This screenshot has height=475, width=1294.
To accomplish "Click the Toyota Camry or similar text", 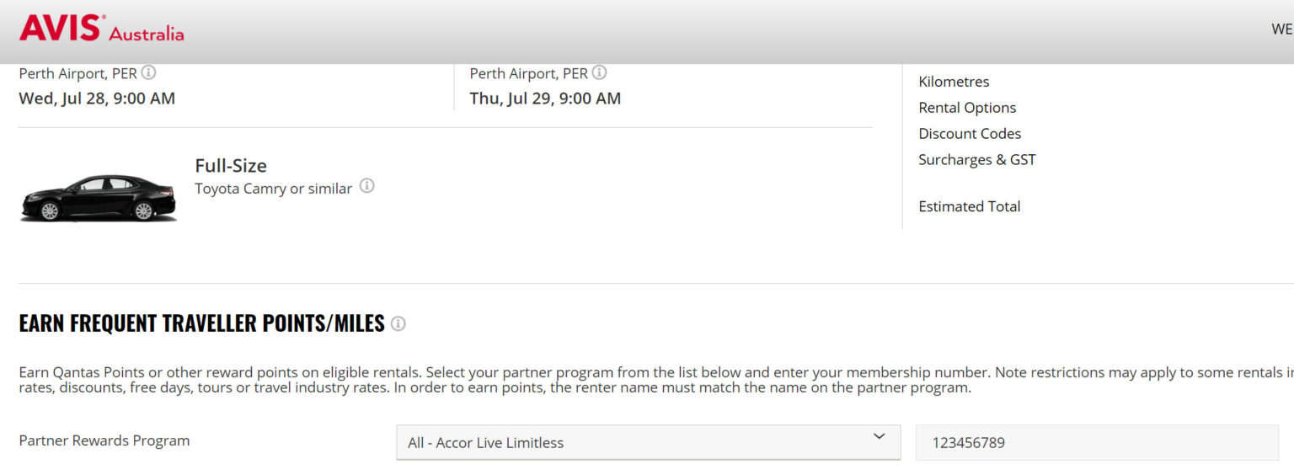I will pos(273,189).
